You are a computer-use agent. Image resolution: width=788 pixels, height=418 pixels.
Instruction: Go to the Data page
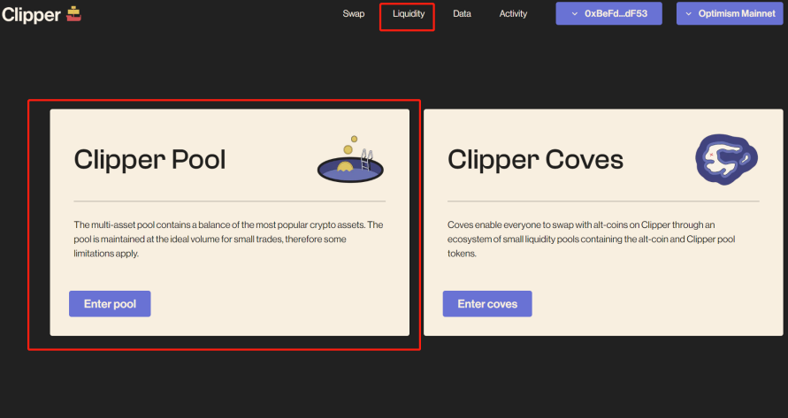tap(462, 14)
